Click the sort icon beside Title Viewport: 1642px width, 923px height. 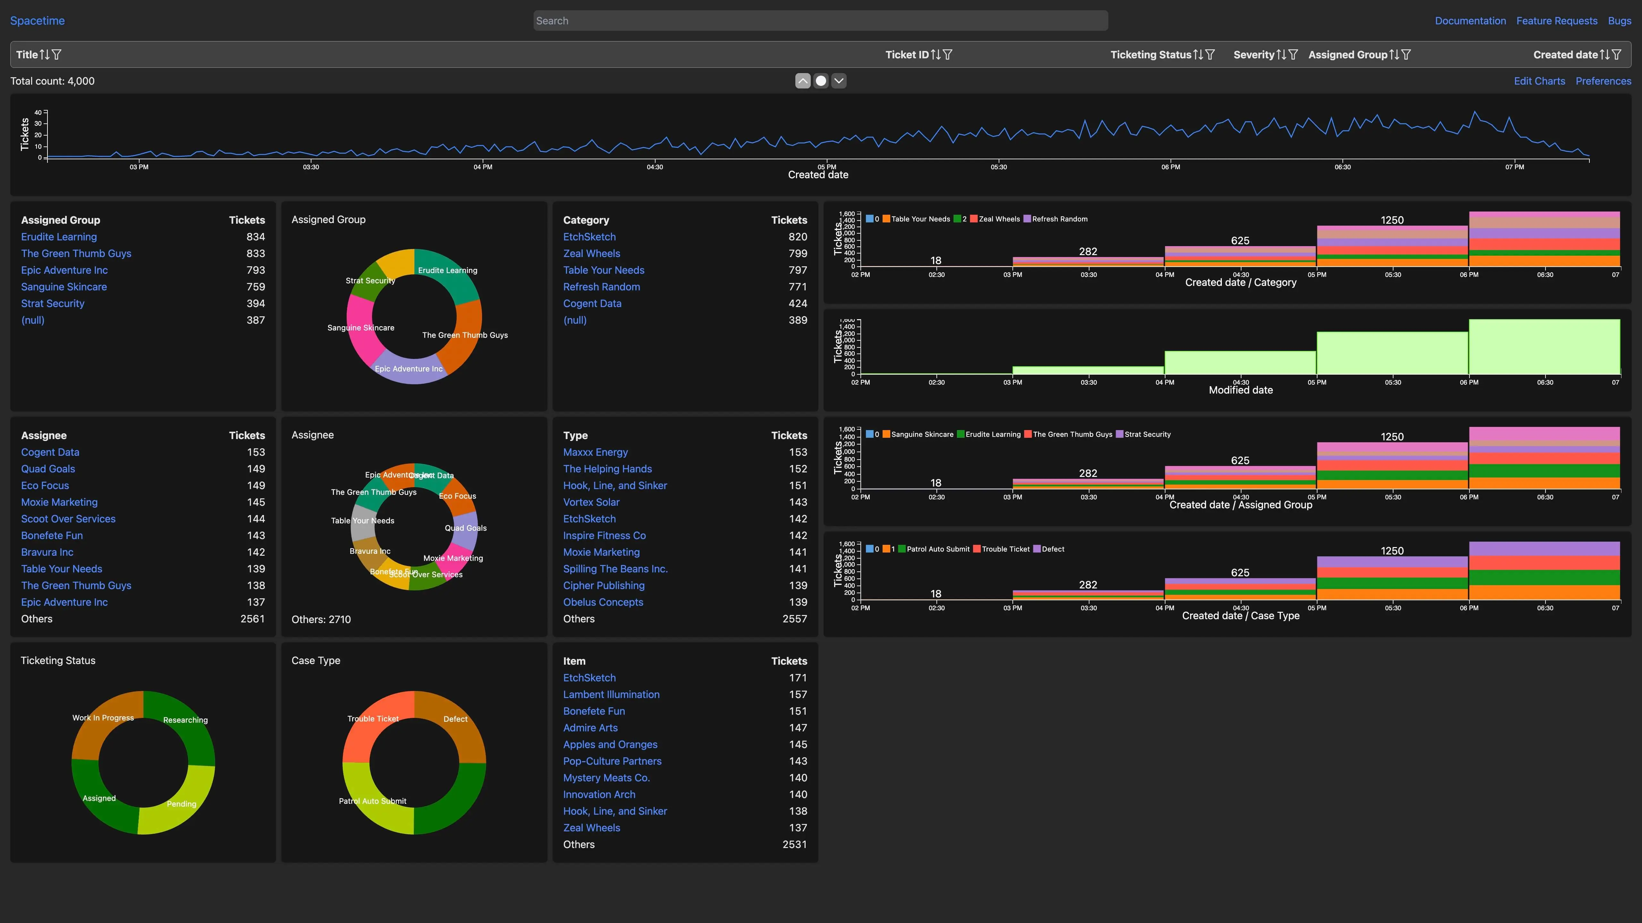click(x=44, y=55)
